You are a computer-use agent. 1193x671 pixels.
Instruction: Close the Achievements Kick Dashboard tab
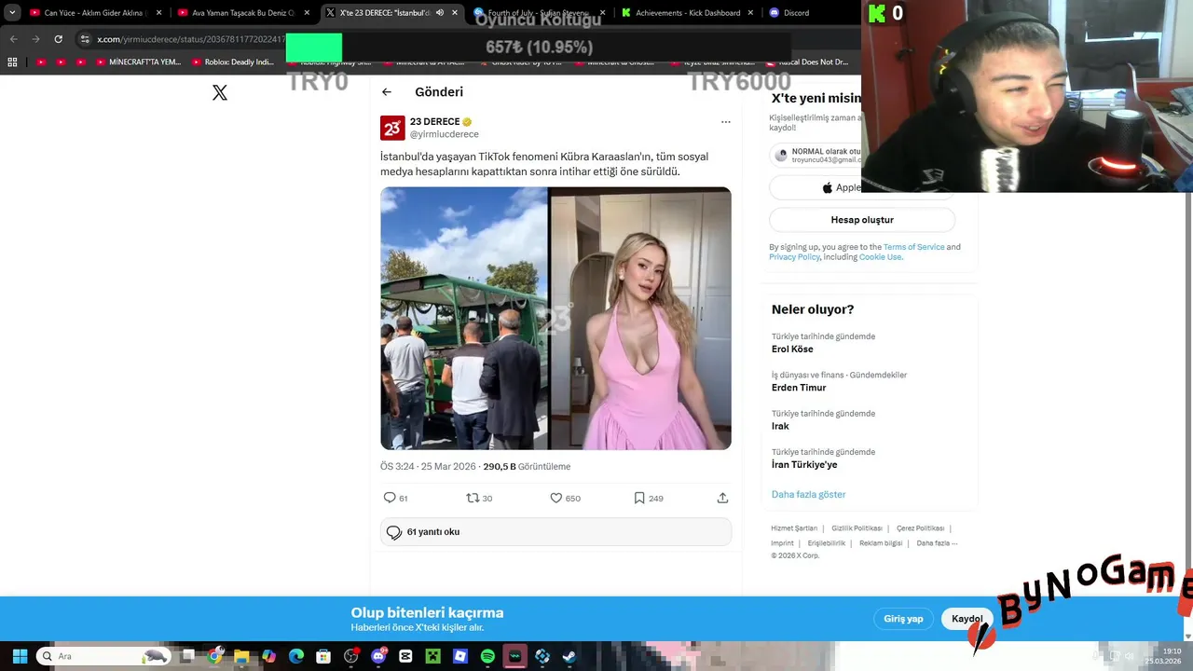pyautogui.click(x=751, y=13)
